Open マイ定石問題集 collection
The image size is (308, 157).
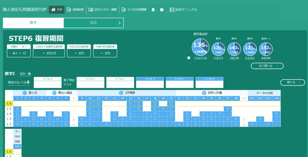pos(134,10)
